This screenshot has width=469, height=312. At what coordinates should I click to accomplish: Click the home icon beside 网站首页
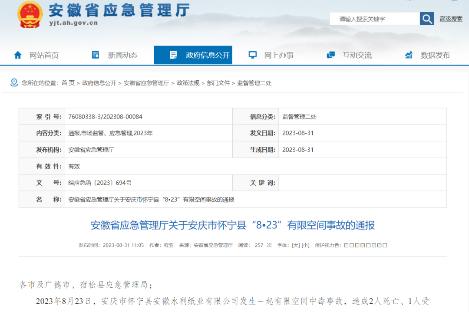point(18,55)
